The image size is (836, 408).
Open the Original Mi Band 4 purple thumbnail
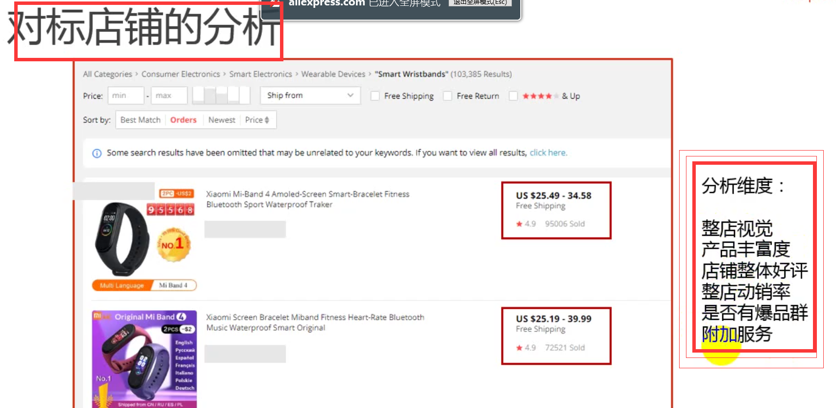(x=144, y=359)
